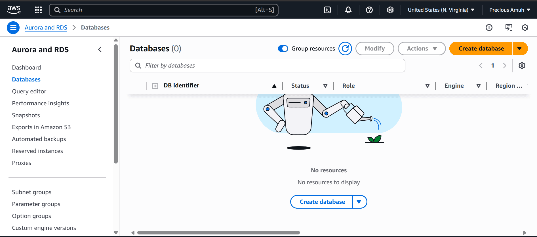Open Exports in Amazon S3

(41, 127)
